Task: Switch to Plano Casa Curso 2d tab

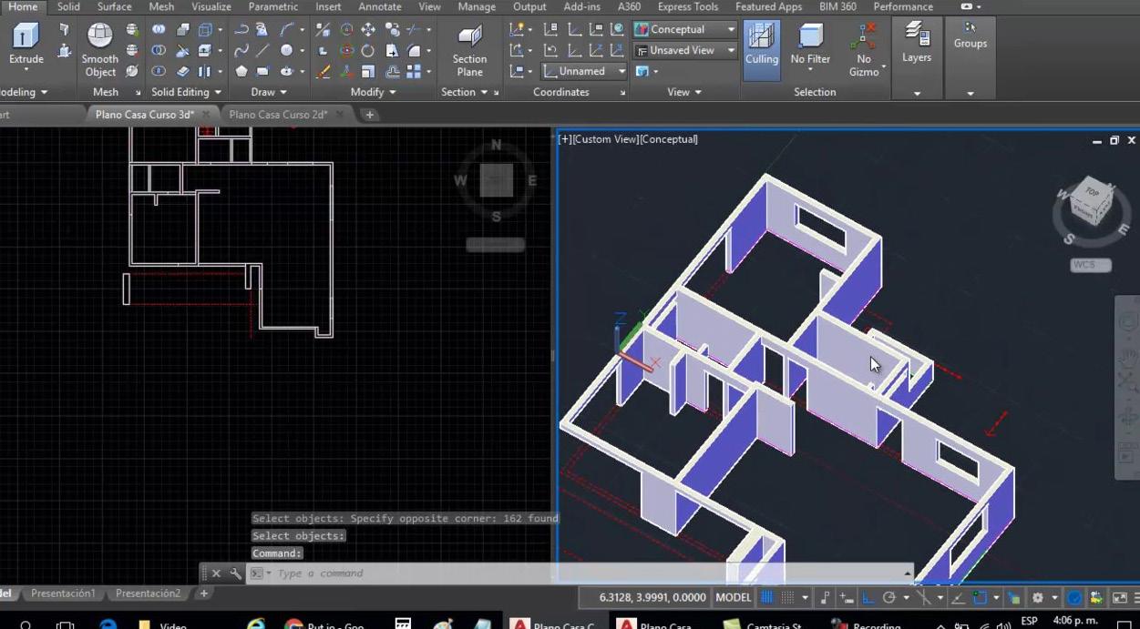Action: (x=278, y=115)
